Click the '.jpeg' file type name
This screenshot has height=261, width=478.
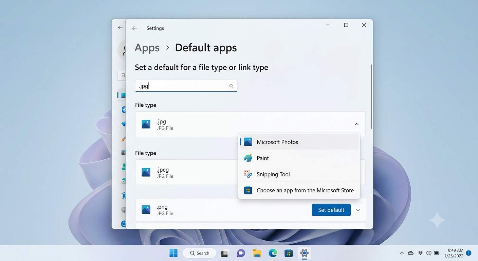163,170
